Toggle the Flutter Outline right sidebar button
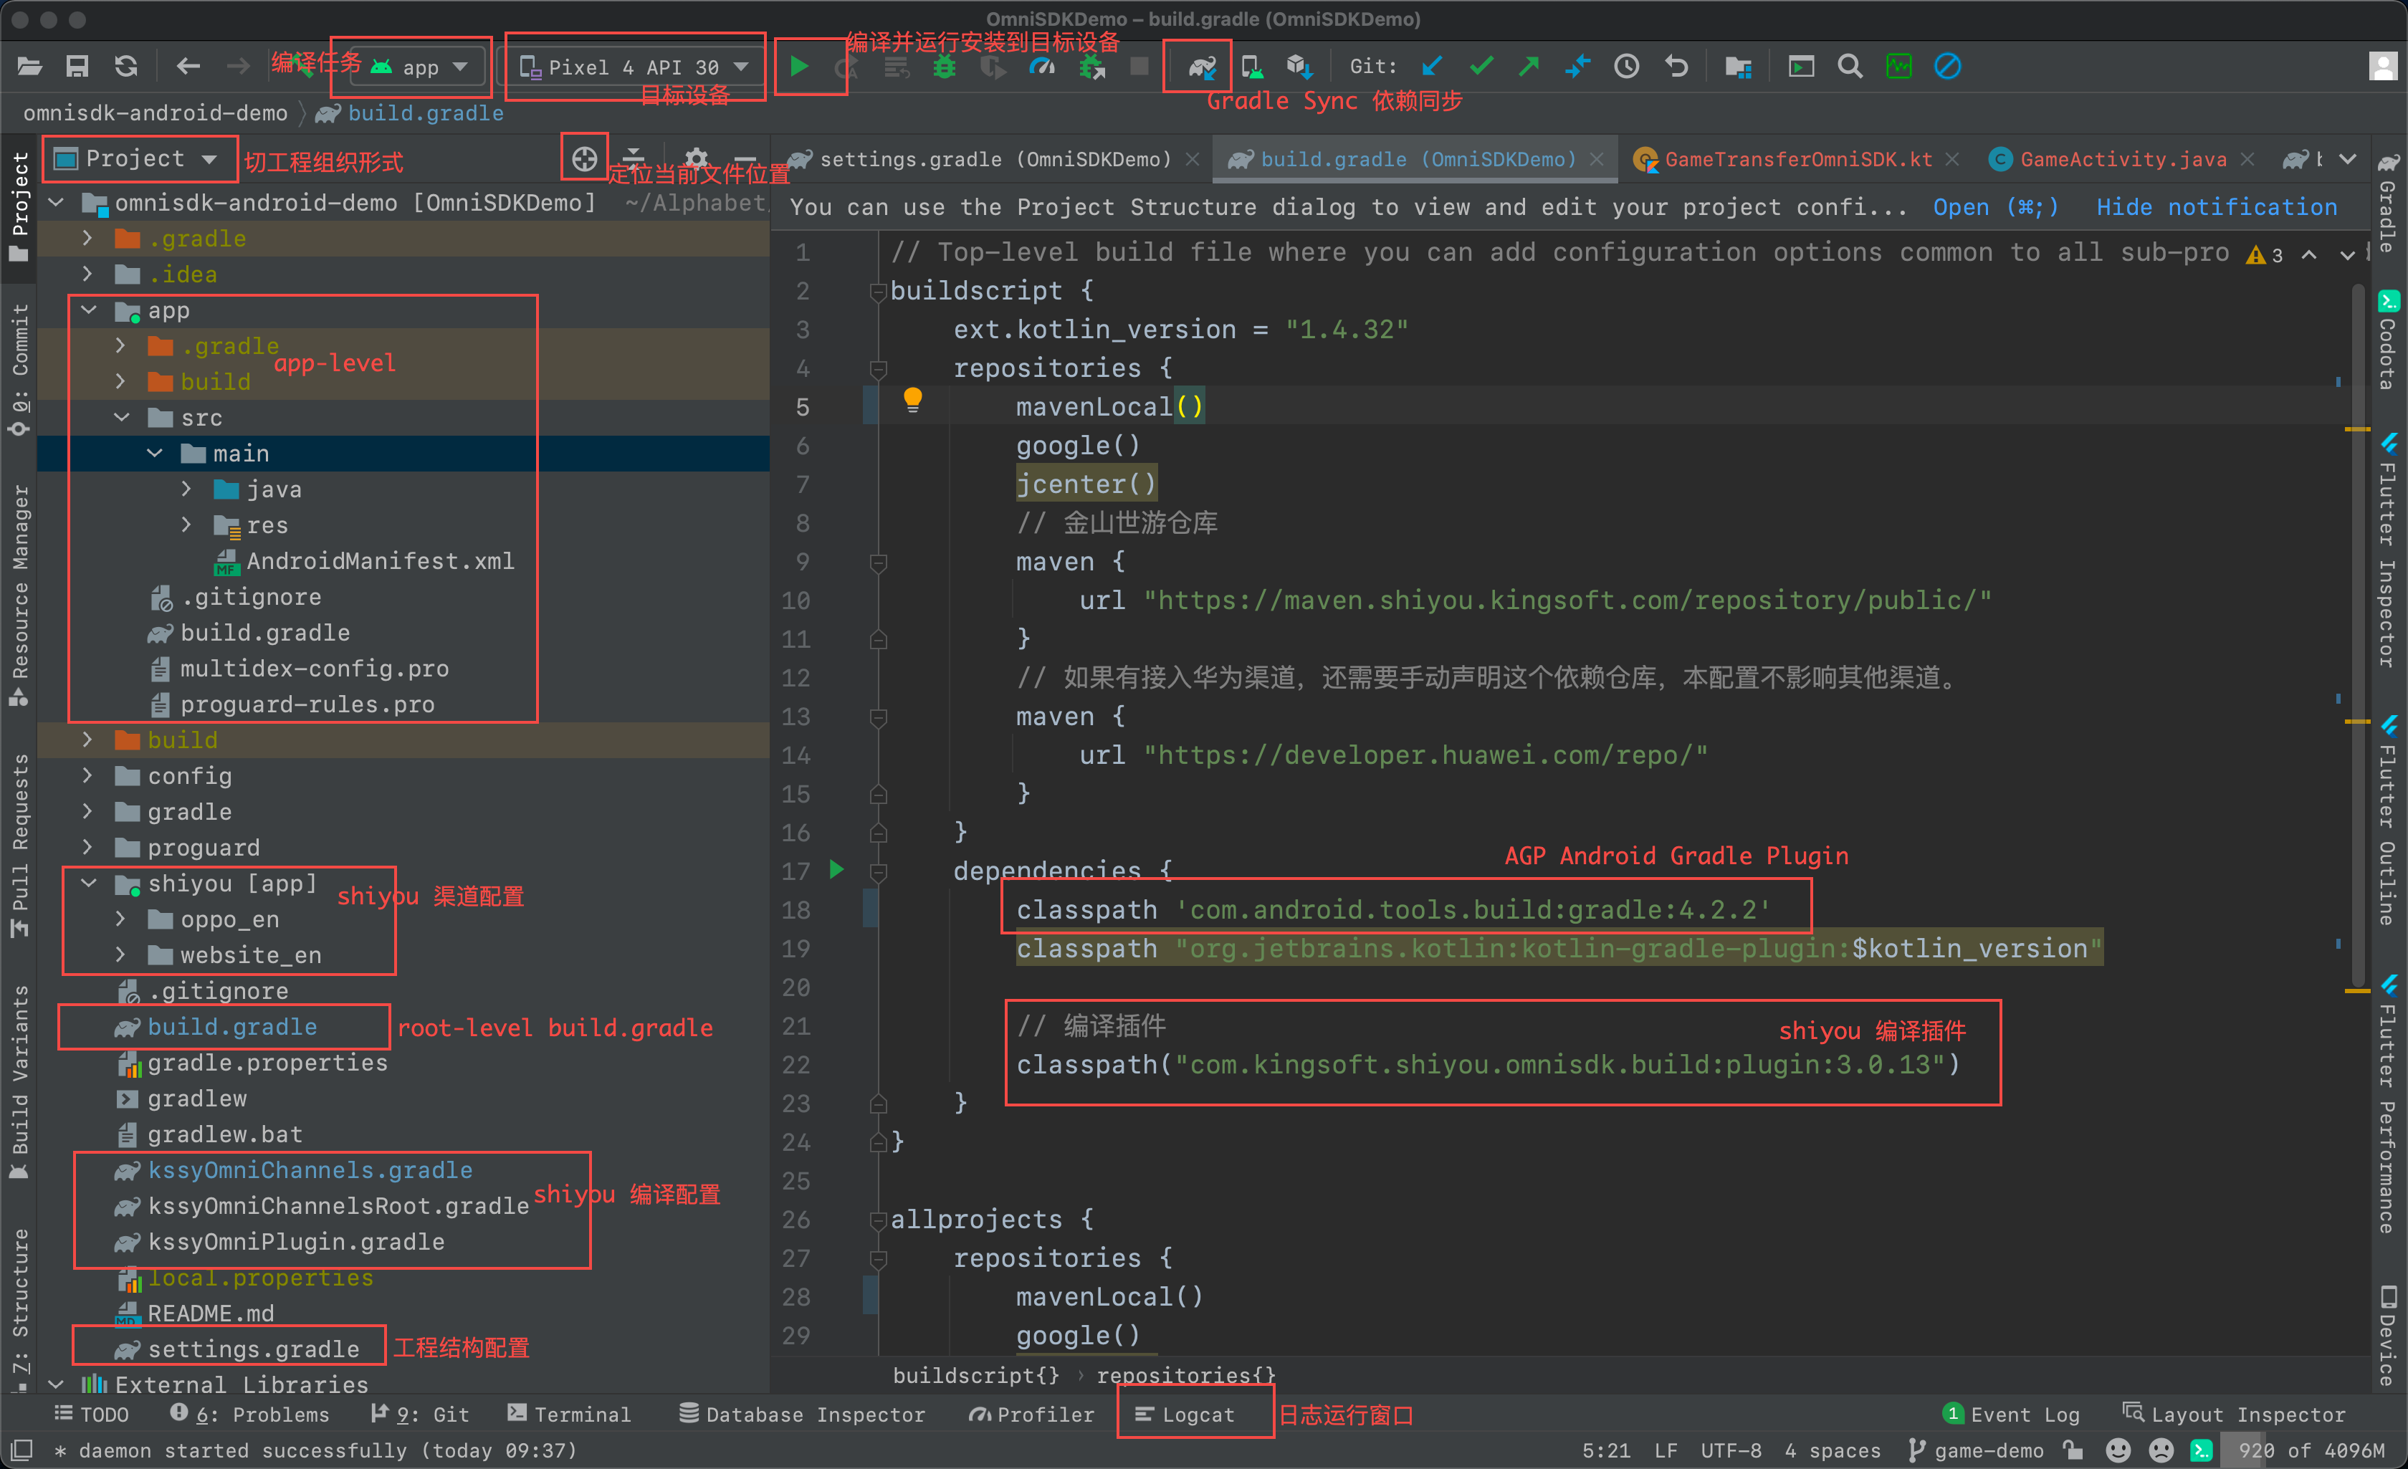 tap(2389, 819)
